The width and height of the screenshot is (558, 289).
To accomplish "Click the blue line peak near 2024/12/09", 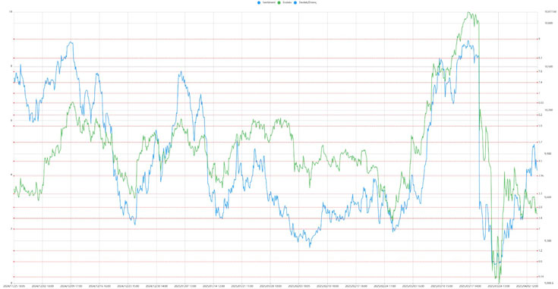I will coord(71,42).
